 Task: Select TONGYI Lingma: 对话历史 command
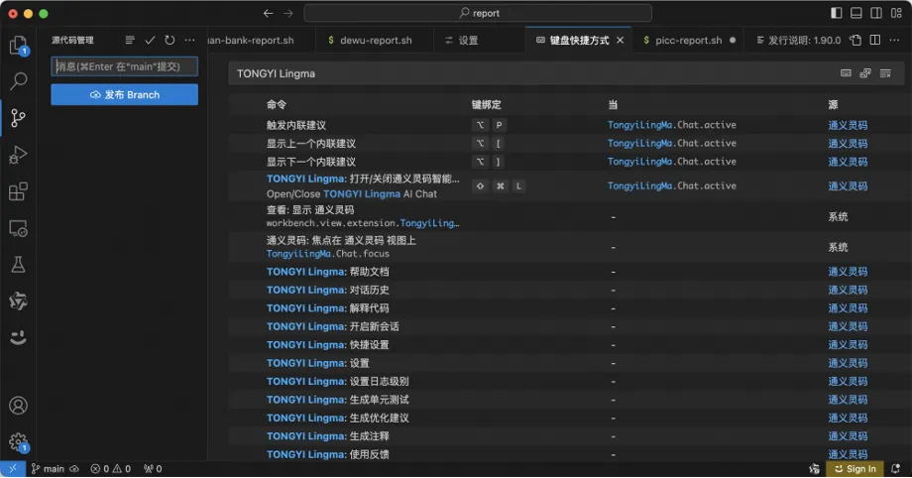pos(566,290)
